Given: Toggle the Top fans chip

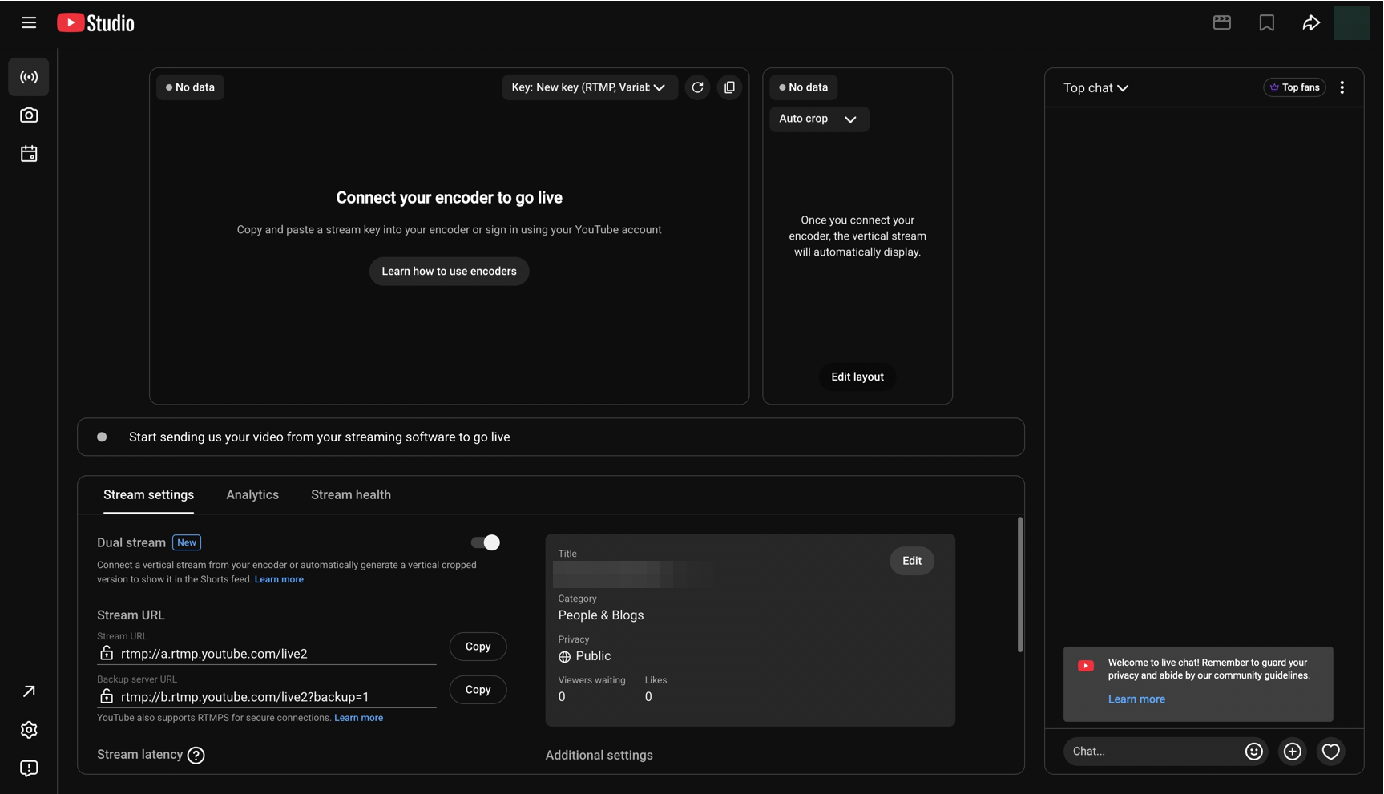Looking at the screenshot, I should tap(1294, 87).
